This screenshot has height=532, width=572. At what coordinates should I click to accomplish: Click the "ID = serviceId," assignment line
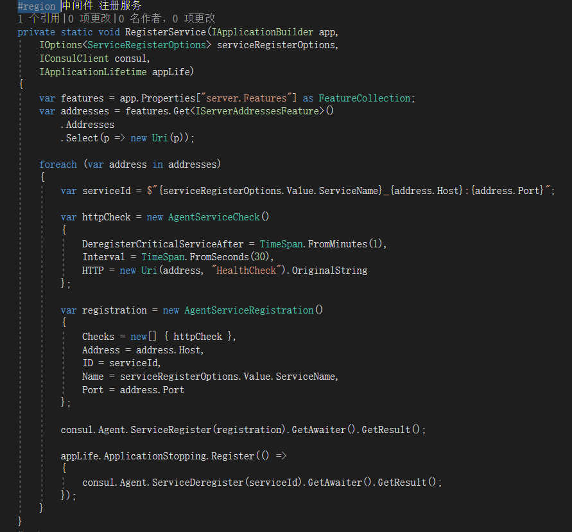click(x=121, y=363)
